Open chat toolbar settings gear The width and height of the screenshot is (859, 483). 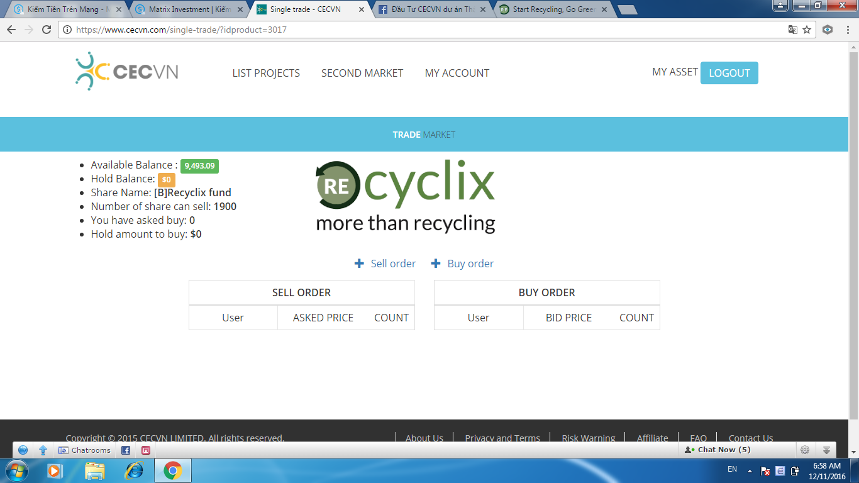804,450
